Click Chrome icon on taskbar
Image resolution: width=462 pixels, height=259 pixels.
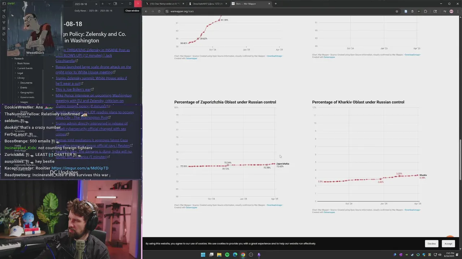coord(243,255)
